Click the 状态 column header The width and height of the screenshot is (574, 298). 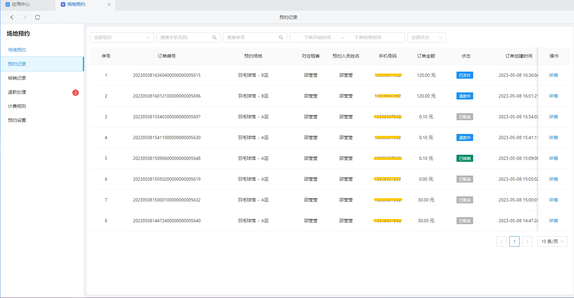(x=466, y=56)
